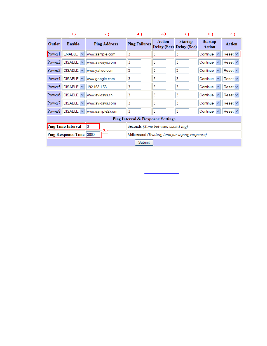Image resolution: width=267 pixels, height=346 pixels.
Task: Click Power7 www.aviosys.com ping address field
Action: tap(106, 103)
